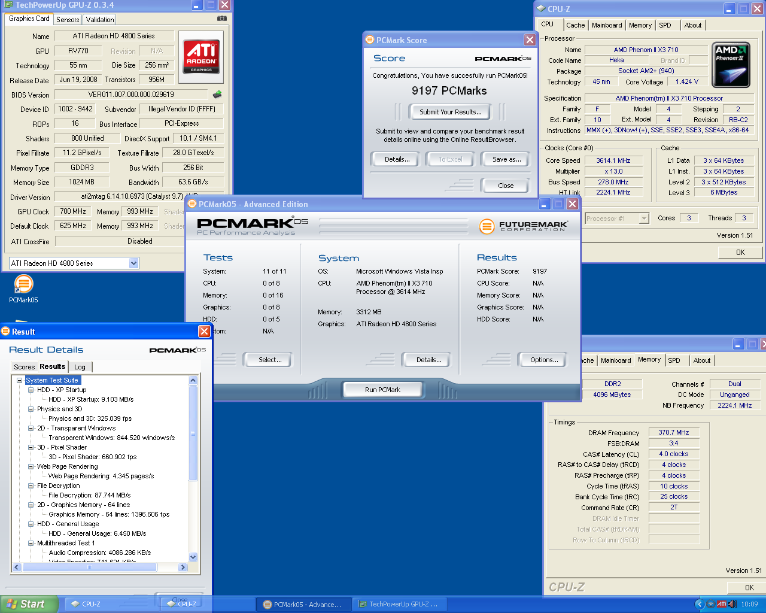This screenshot has height=613, width=766.
Task: Collapse the 2D - Transparent Windows node
Action: point(31,428)
